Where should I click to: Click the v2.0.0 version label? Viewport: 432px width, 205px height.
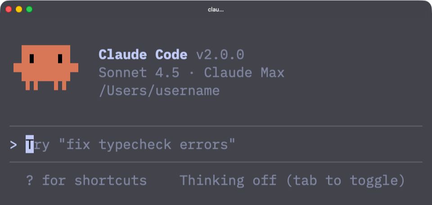(220, 55)
